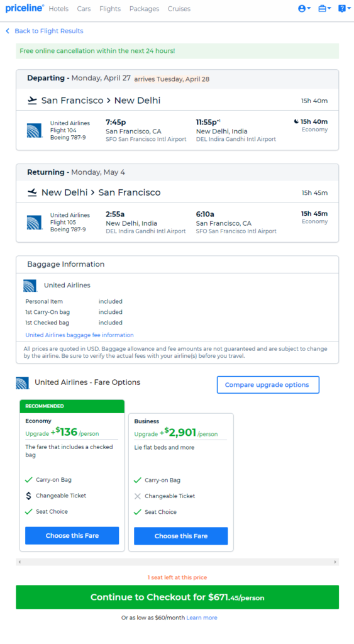Click 'Lie flat beds and more' description

tap(164, 447)
